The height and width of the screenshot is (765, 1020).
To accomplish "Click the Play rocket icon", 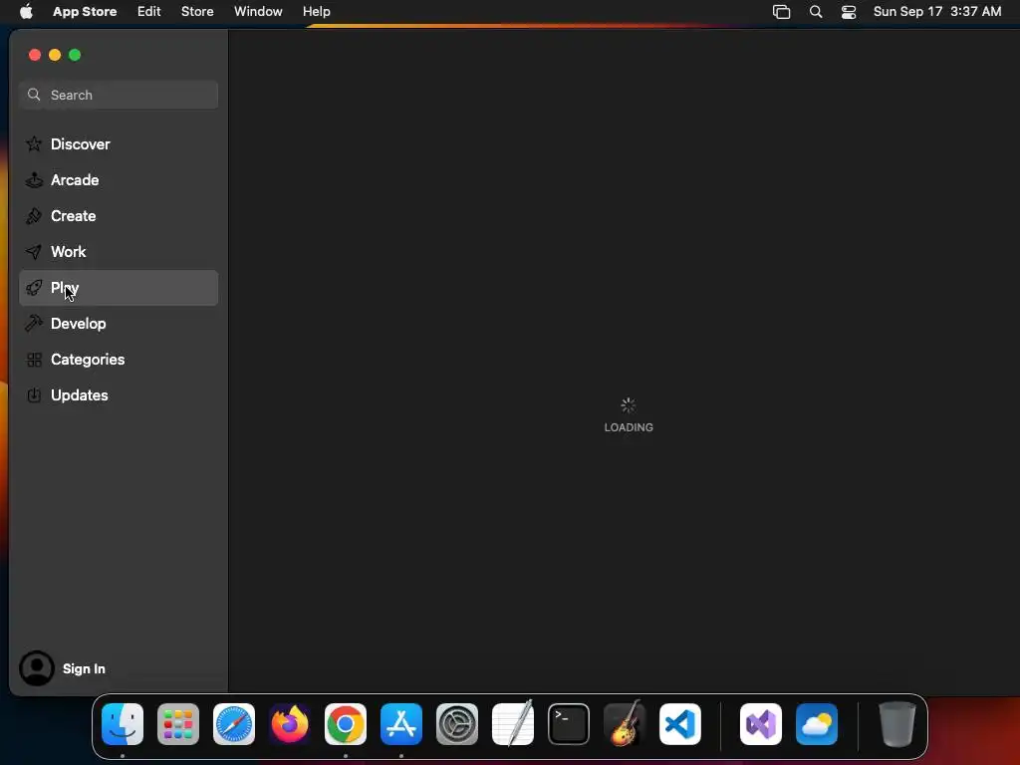I will [34, 288].
